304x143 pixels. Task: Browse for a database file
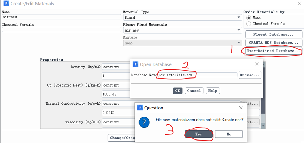point(250,75)
